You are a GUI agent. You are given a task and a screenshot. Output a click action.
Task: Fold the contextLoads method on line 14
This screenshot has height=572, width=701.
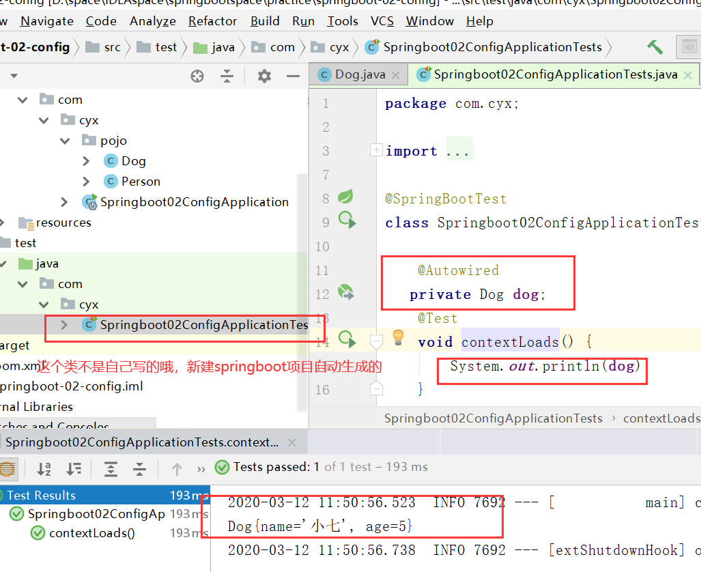point(376,342)
